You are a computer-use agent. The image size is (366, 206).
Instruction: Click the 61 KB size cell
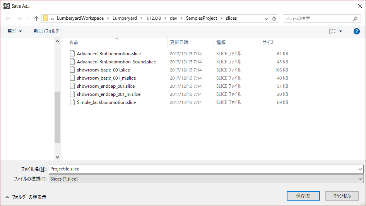[x=282, y=54]
